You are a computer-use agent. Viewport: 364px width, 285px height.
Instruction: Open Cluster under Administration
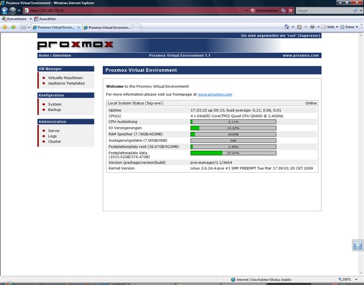click(x=54, y=141)
